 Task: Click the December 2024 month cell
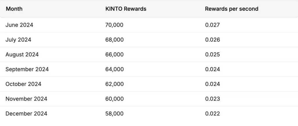pyautogui.click(x=26, y=114)
